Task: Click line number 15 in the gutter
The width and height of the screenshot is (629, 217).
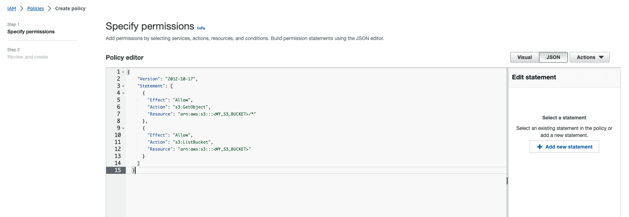Action: click(117, 170)
